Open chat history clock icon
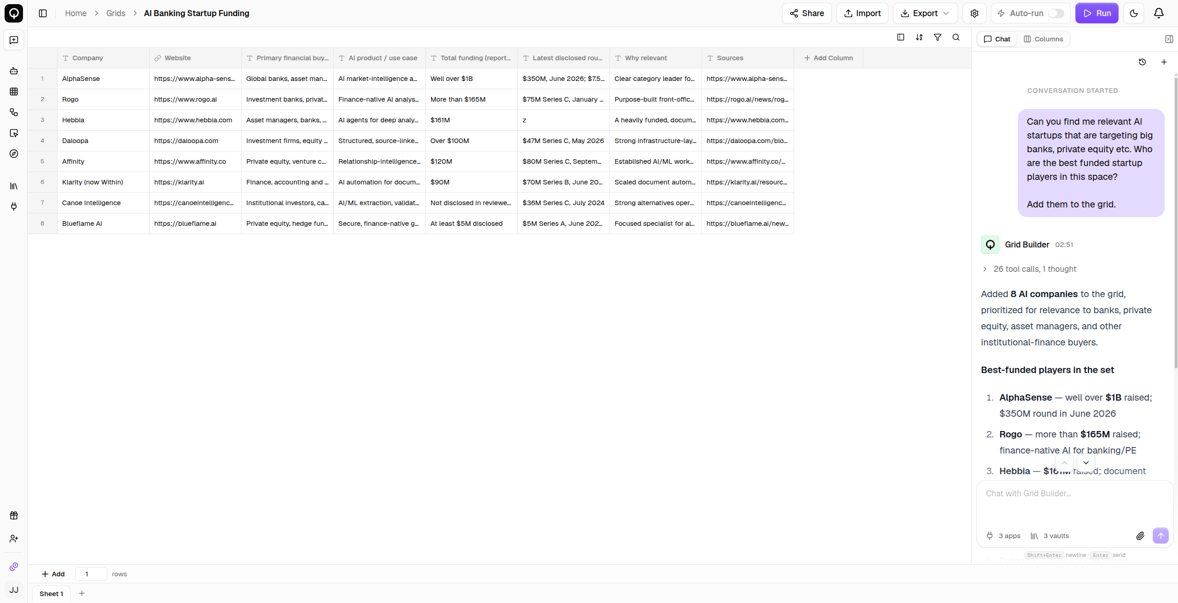 click(x=1143, y=62)
